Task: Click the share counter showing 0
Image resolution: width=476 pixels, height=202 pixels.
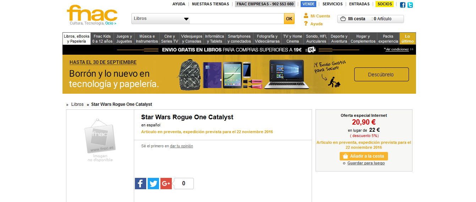Action: (184, 184)
